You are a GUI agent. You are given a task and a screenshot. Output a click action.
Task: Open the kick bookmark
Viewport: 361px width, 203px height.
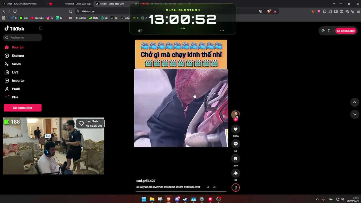point(24,18)
